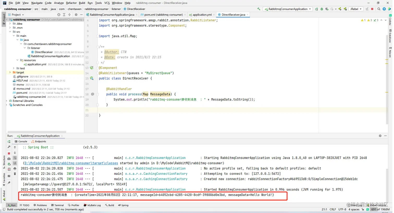Click the Build Project hammer icon

(x=259, y=9)
